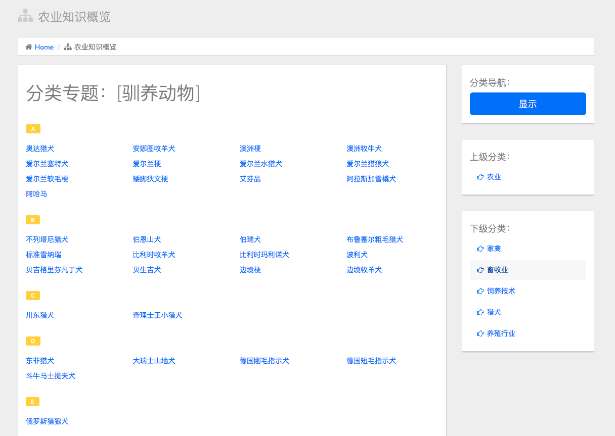Open the 边境牧羊犬 link

[x=364, y=270]
